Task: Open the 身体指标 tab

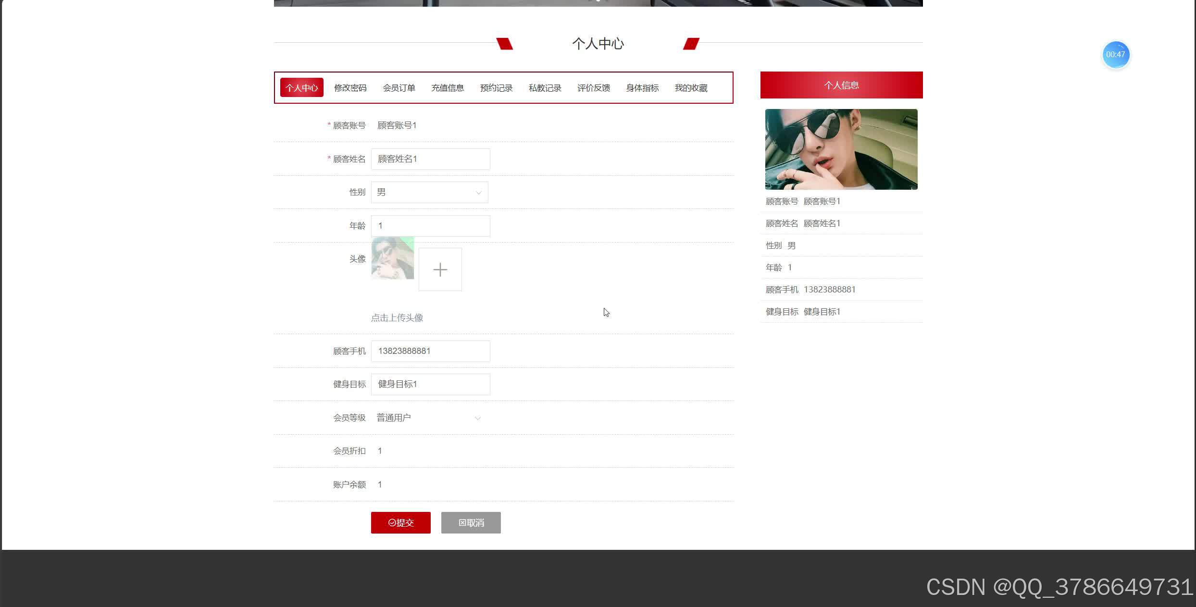Action: coord(642,87)
